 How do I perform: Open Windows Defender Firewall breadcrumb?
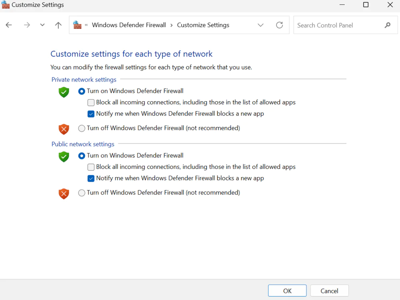(129, 25)
